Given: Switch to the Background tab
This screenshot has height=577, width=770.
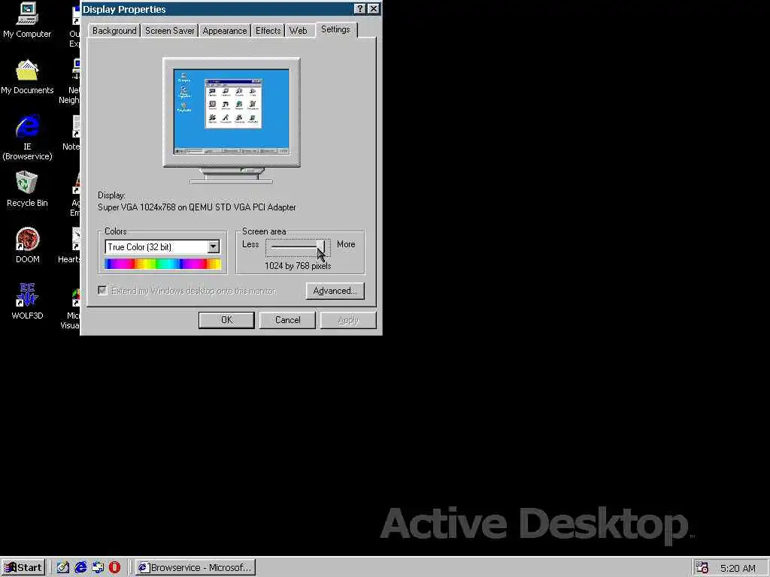Looking at the screenshot, I should [114, 30].
